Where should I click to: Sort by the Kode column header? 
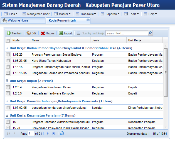(x=20, y=40)
